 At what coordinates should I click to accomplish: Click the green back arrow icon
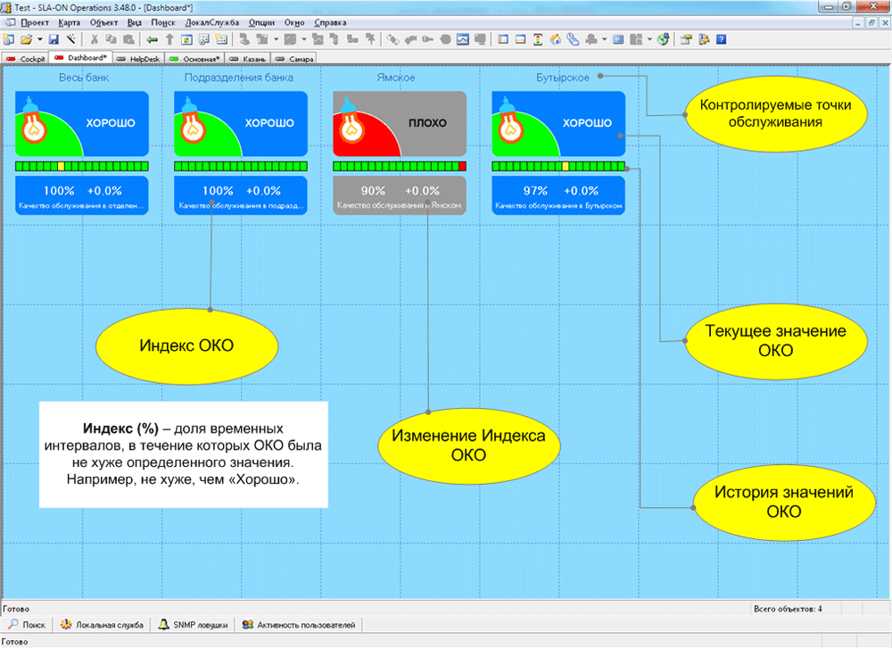coord(152,39)
